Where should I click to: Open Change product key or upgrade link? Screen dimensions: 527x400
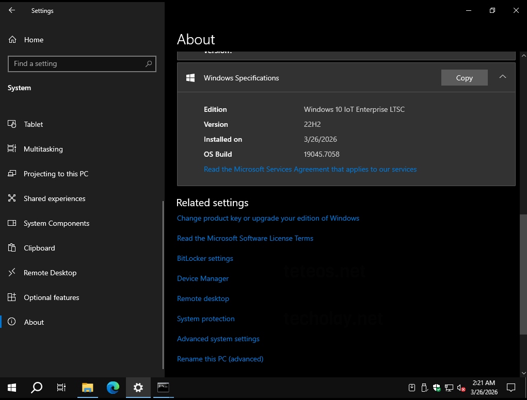[268, 218]
